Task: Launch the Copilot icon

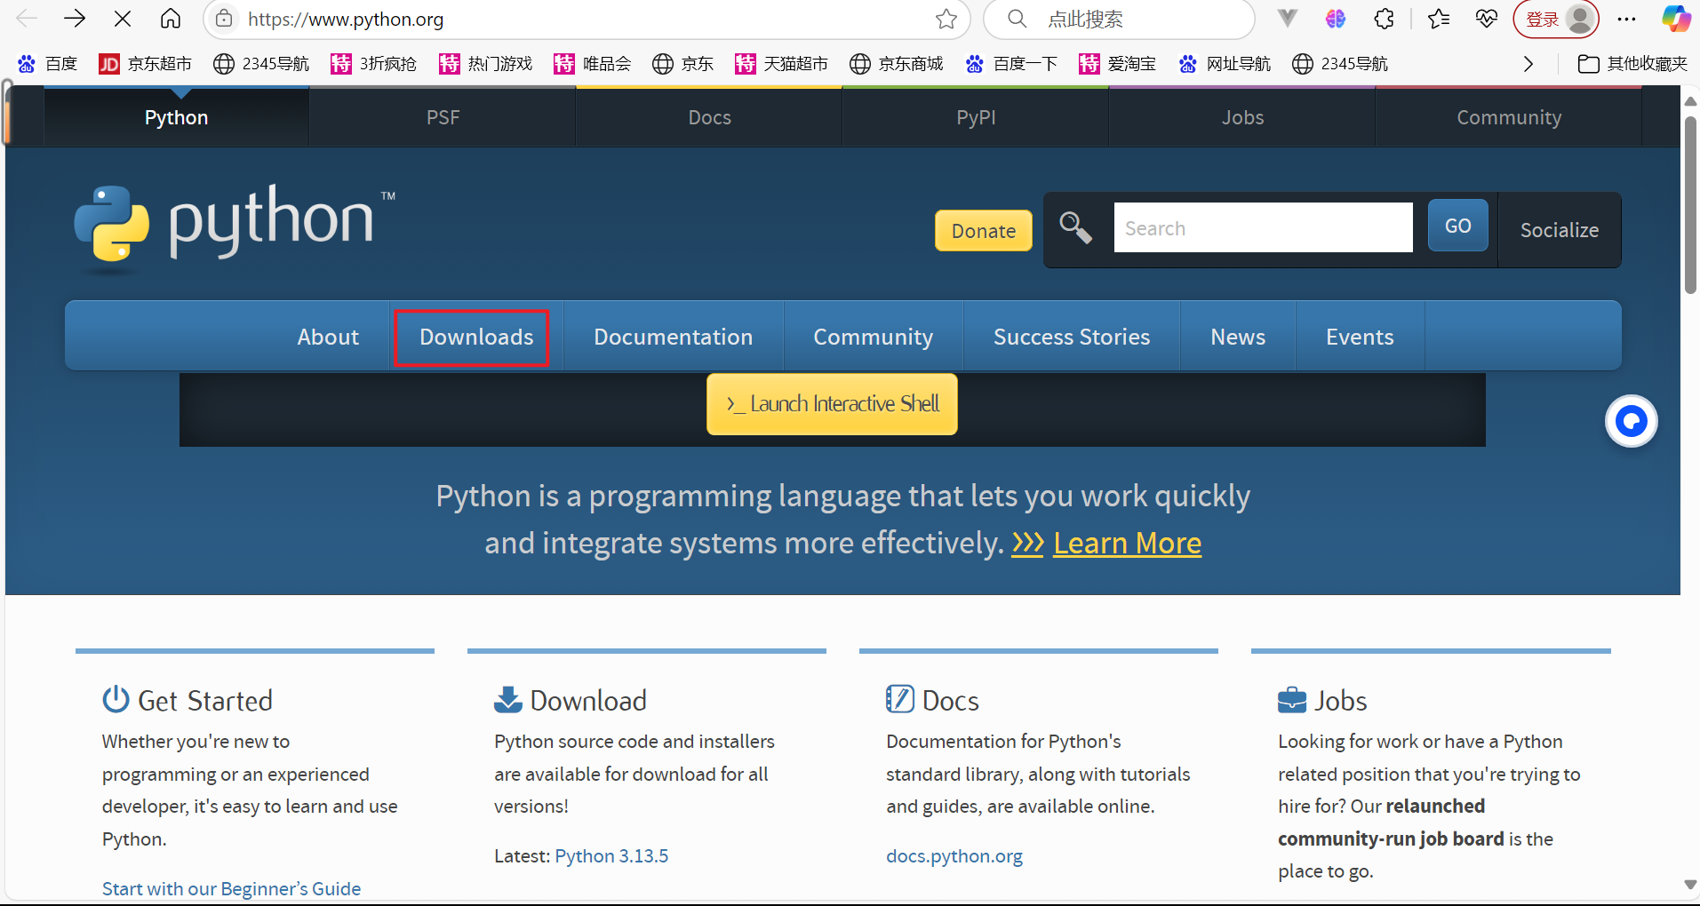Action: pyautogui.click(x=1676, y=19)
